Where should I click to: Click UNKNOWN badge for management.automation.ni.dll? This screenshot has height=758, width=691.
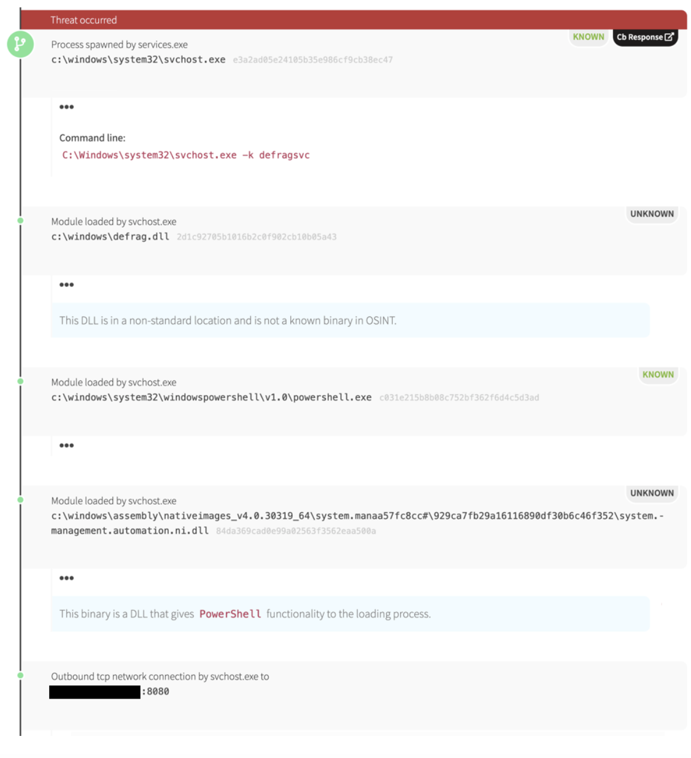[x=652, y=493]
